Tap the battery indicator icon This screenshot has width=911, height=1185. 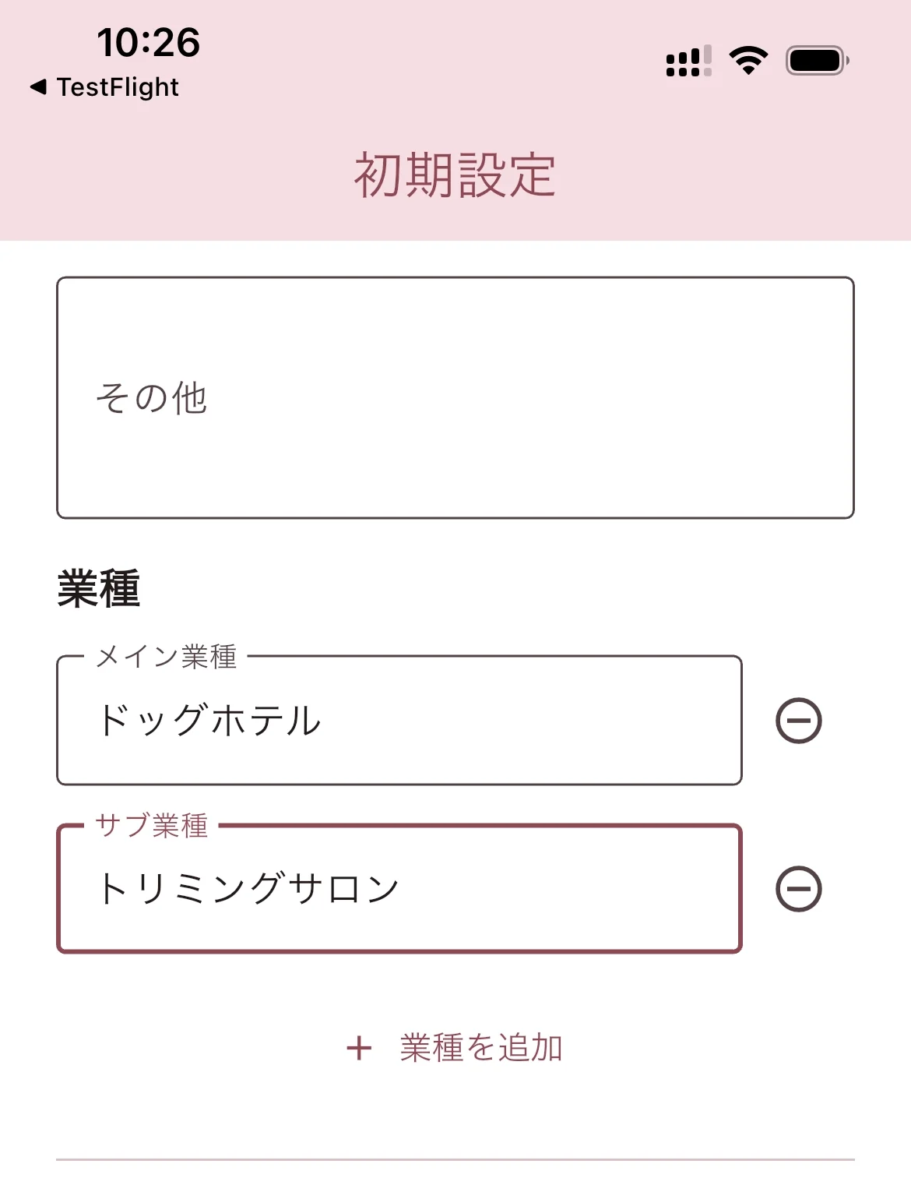817,60
